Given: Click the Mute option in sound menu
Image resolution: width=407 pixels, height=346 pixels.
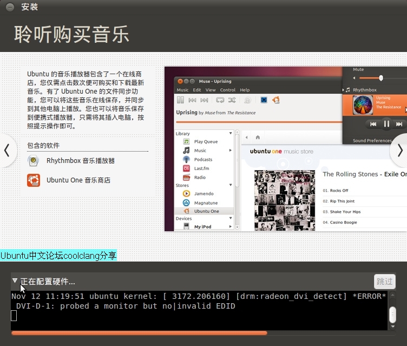Looking at the screenshot, I should (358, 69).
